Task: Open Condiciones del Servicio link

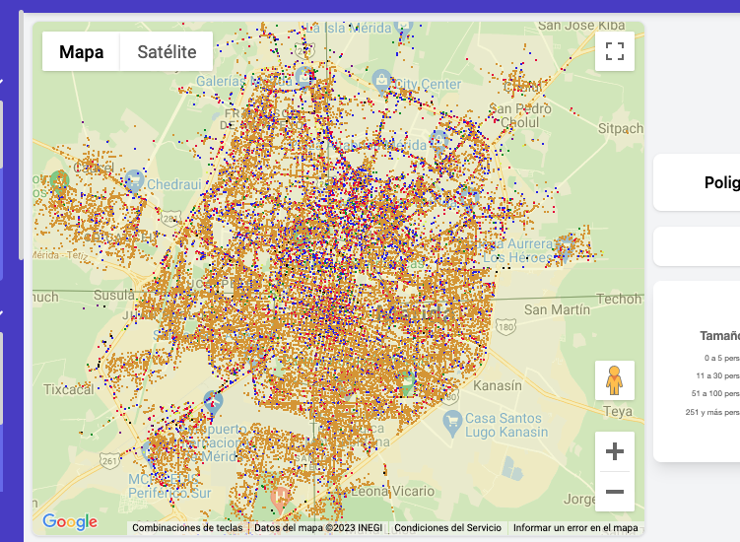Action: click(x=447, y=528)
